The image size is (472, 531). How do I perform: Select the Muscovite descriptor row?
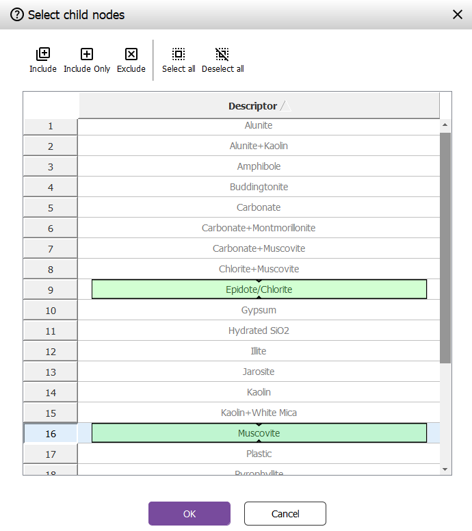tap(259, 433)
